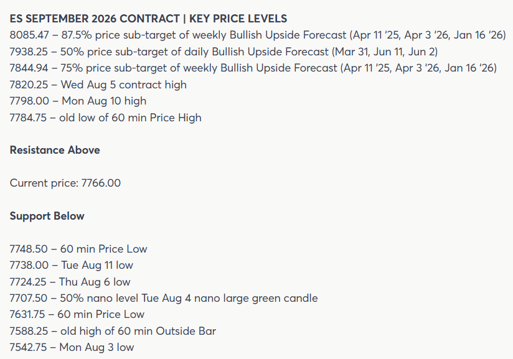
Task: Click the Resistance Above heading
Action: pos(55,150)
